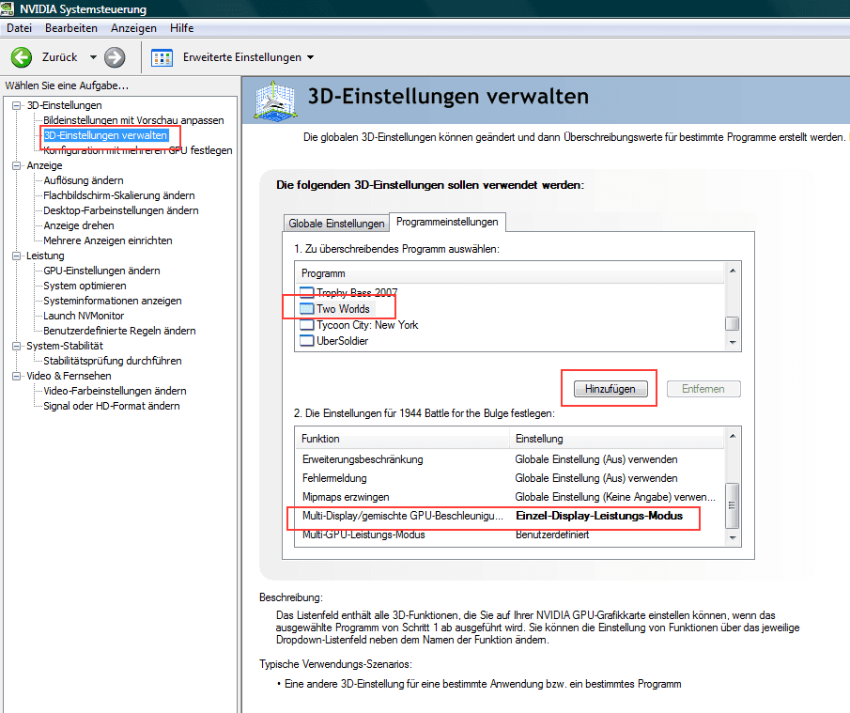This screenshot has width=850, height=713.
Task: Select the Erweiterungsbeschränkung setting row
Action: click(x=510, y=459)
